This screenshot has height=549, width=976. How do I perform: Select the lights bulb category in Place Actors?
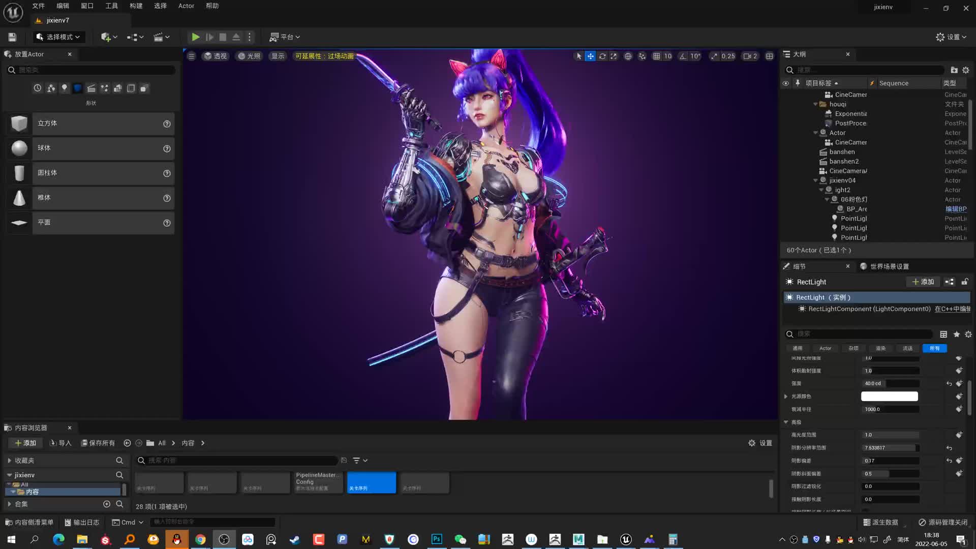click(64, 88)
